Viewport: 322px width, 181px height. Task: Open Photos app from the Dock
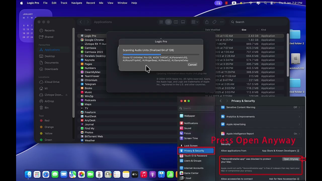(81, 174)
